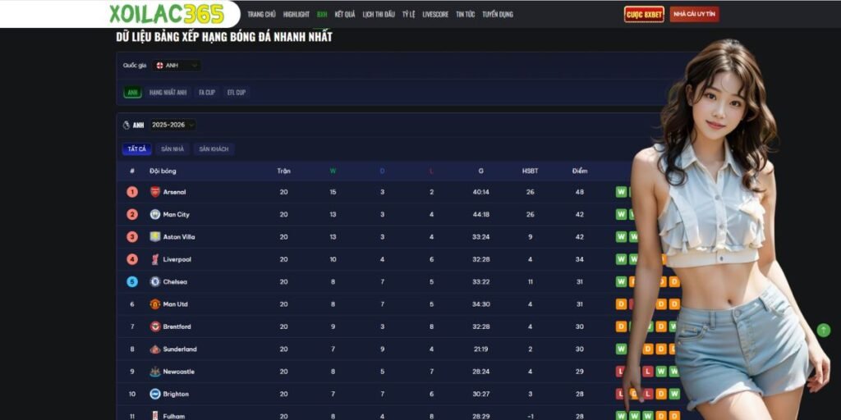Click the Brentford club crest icon
This screenshot has width=841, height=420.
[154, 326]
